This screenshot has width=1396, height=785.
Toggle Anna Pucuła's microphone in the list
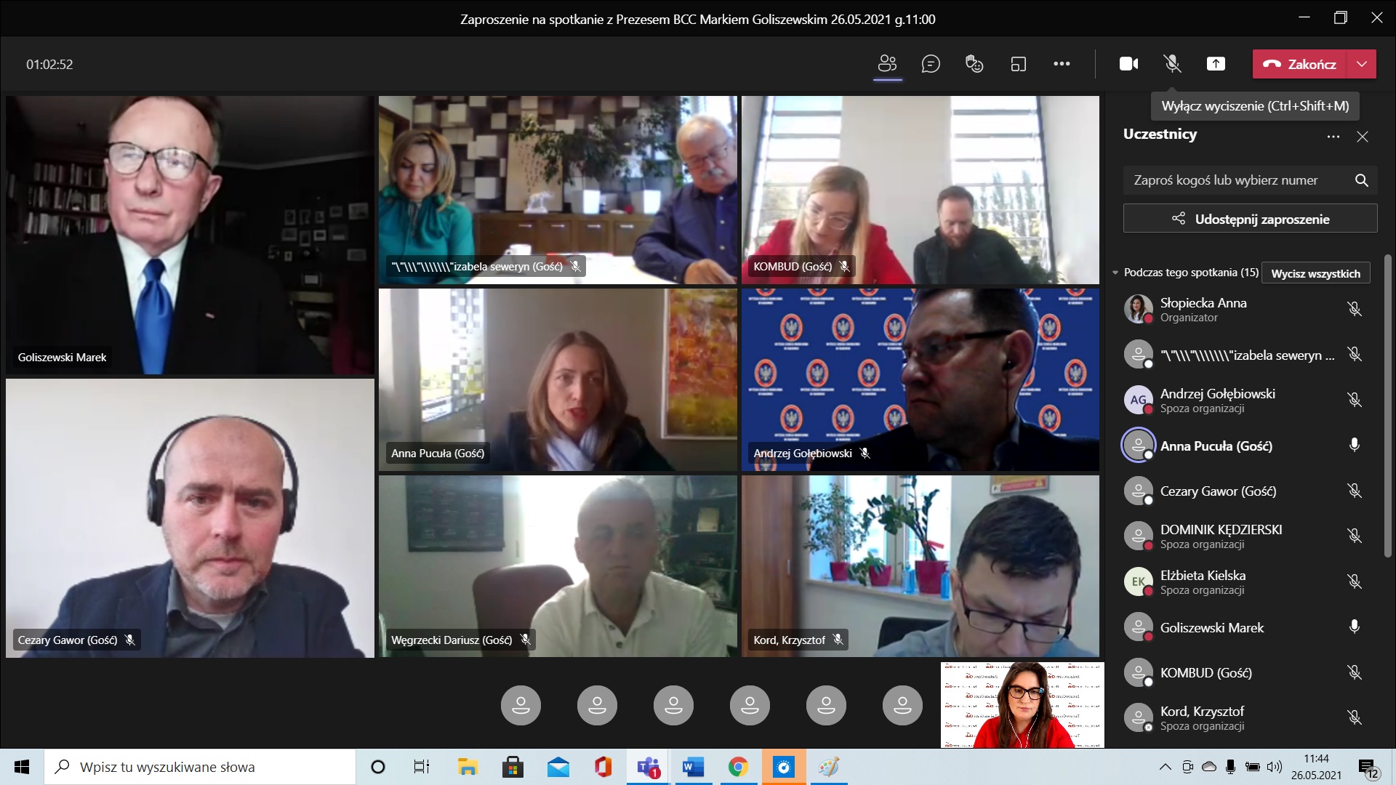(1354, 445)
